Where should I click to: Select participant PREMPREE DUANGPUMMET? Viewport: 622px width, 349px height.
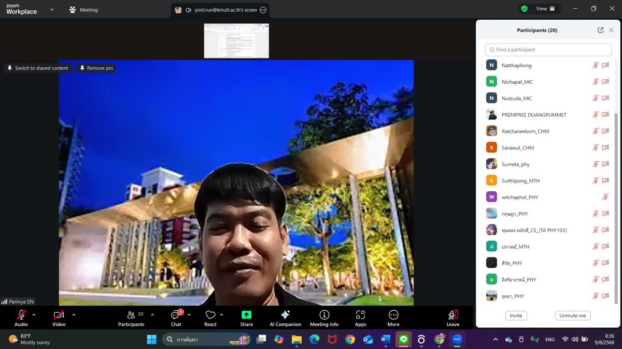pyautogui.click(x=548, y=115)
